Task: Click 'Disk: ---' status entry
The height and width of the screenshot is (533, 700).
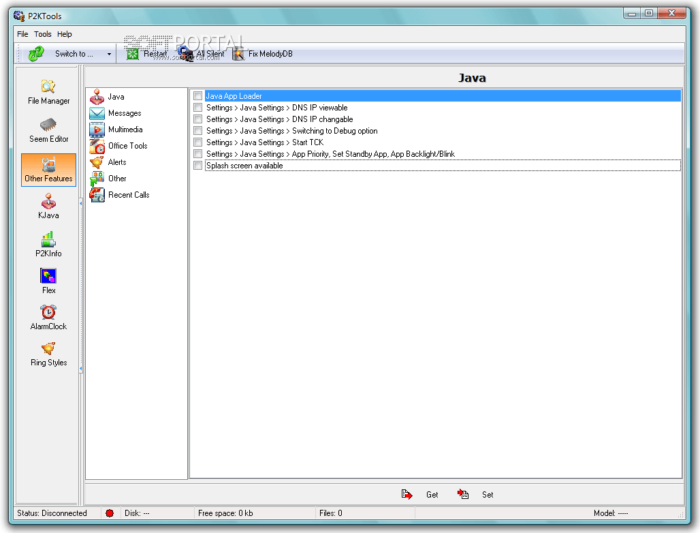Action: pyautogui.click(x=137, y=513)
